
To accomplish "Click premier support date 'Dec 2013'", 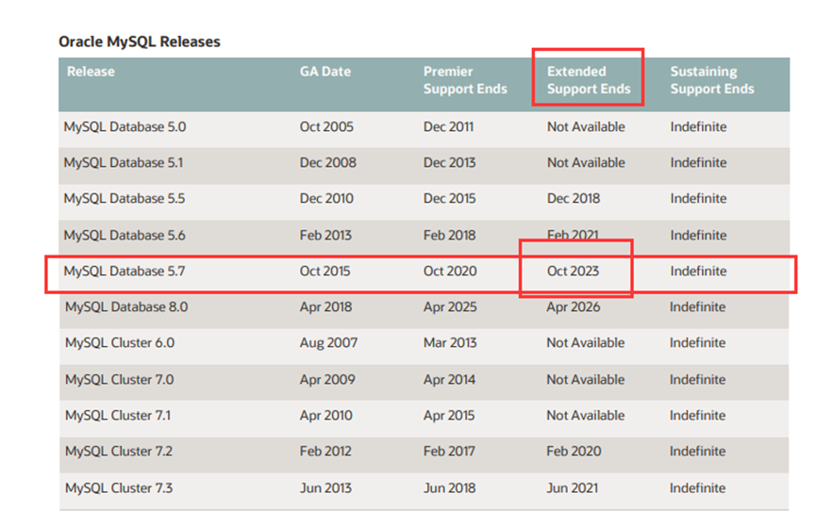I will tap(450, 163).
